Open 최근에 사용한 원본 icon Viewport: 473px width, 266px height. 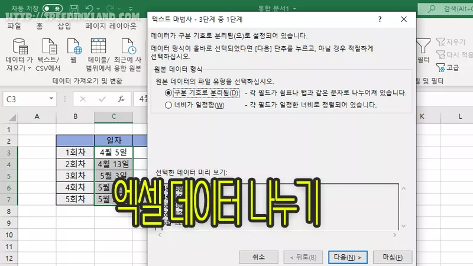pos(128,47)
